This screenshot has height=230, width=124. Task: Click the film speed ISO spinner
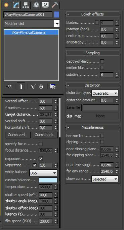click(55, 221)
